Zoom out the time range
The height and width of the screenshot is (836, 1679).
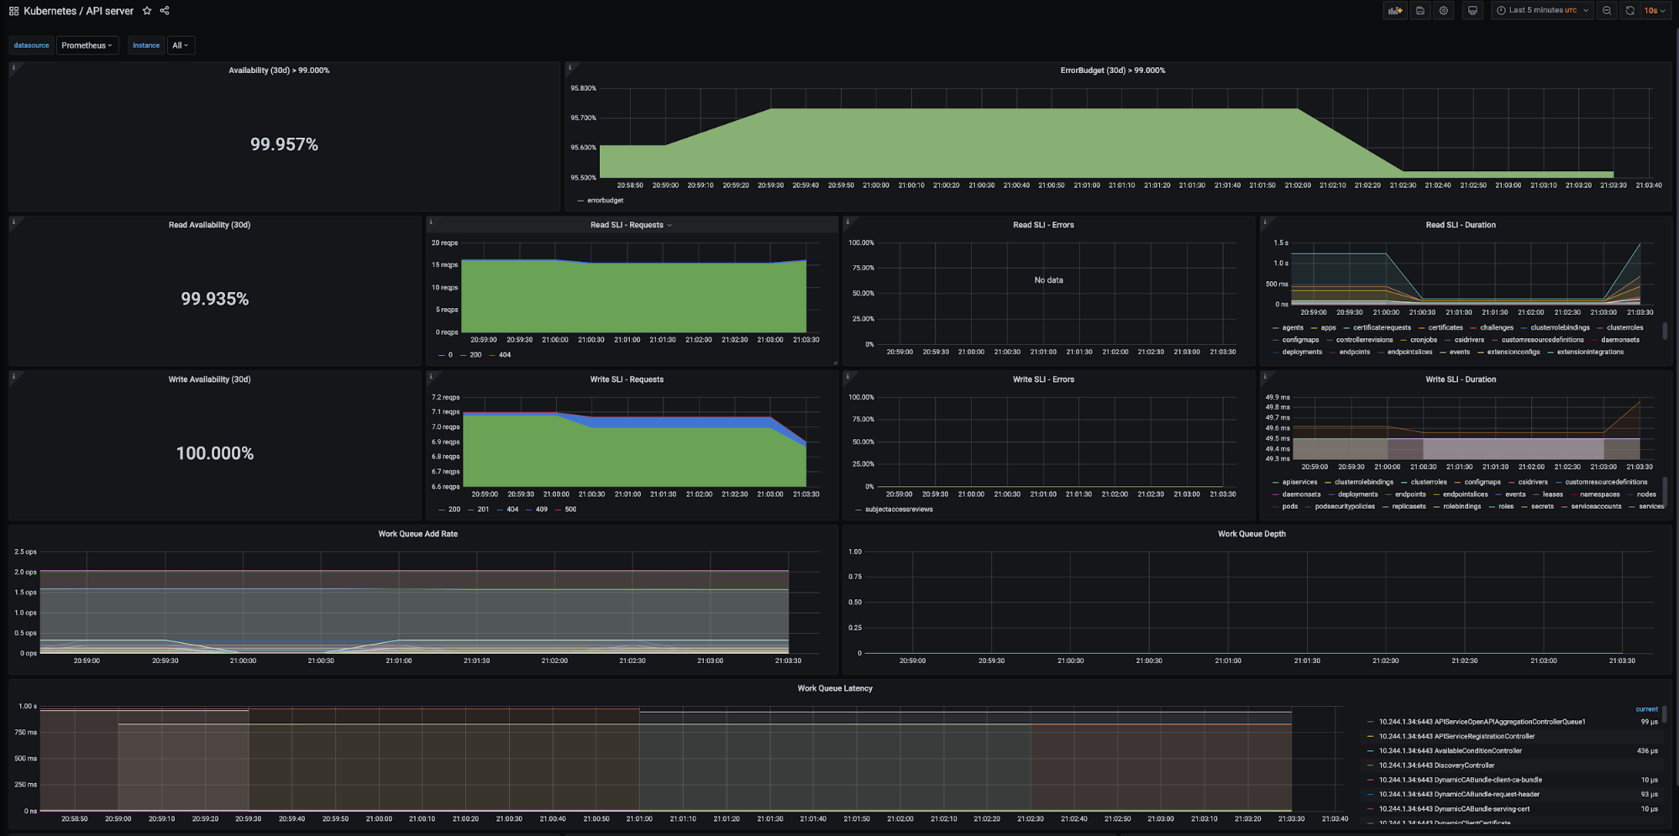[x=1607, y=11]
